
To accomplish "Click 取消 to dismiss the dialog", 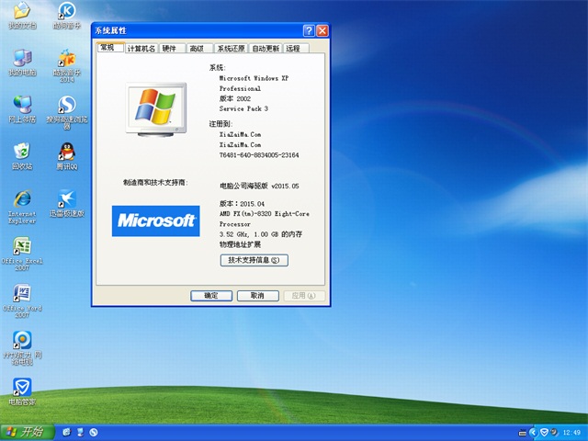I will (257, 296).
